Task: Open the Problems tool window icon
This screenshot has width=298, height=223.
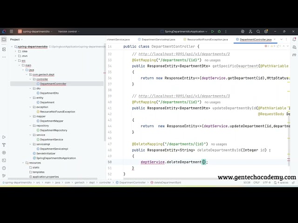Action: tap(4, 168)
